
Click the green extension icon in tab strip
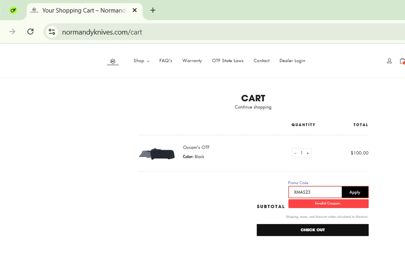tap(13, 10)
